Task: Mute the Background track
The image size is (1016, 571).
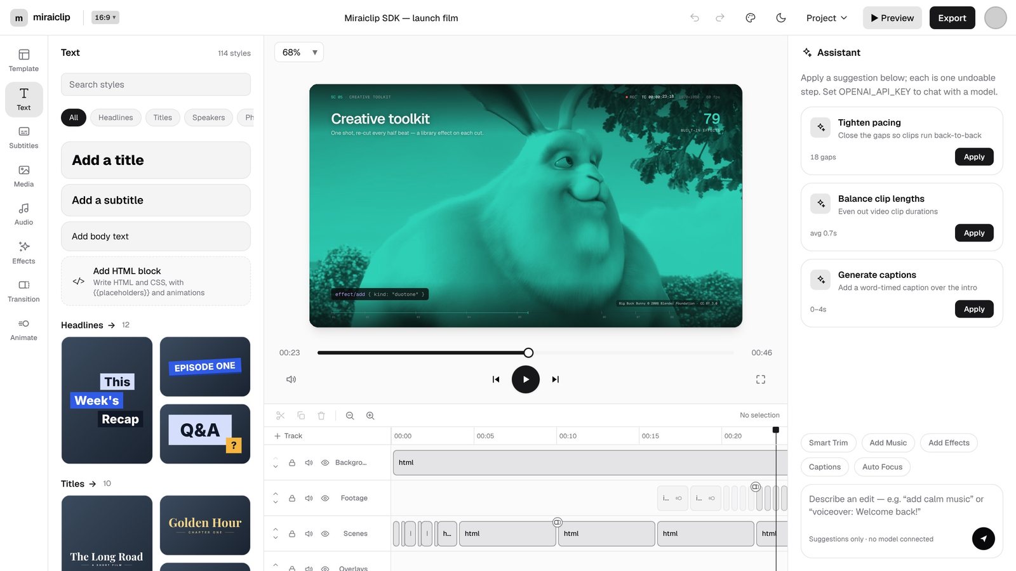Action: pos(309,463)
